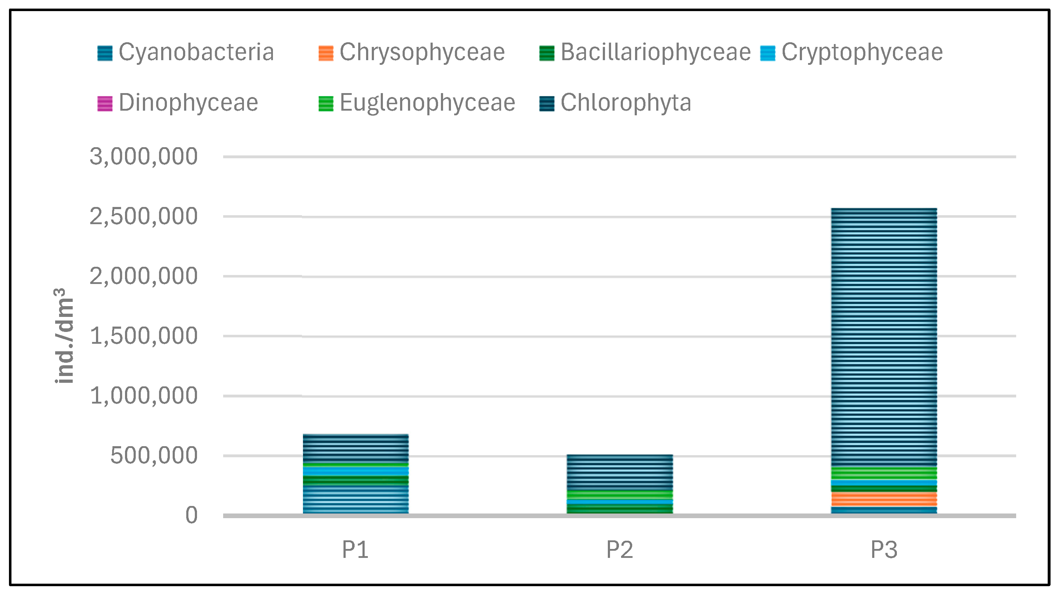Select the ind./dm³ vertical axis title
This screenshot has width=1057, height=598.
[x=64, y=336]
